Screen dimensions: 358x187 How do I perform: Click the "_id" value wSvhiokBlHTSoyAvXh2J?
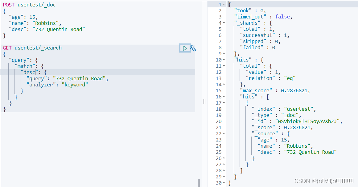[x=307, y=121]
